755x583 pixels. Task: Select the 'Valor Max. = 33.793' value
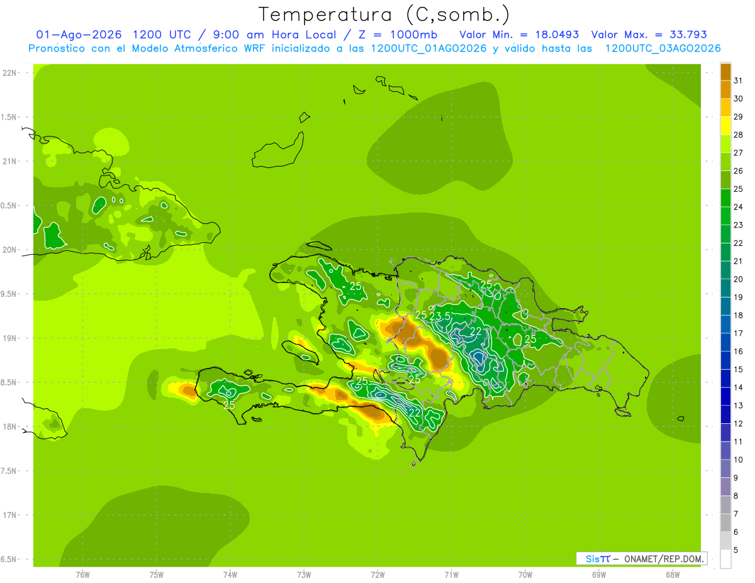tap(649, 35)
